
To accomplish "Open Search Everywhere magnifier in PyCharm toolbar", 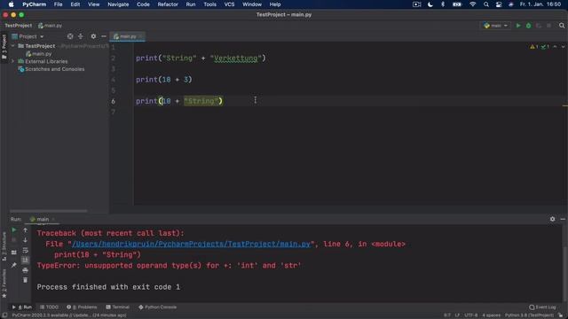I will point(562,26).
